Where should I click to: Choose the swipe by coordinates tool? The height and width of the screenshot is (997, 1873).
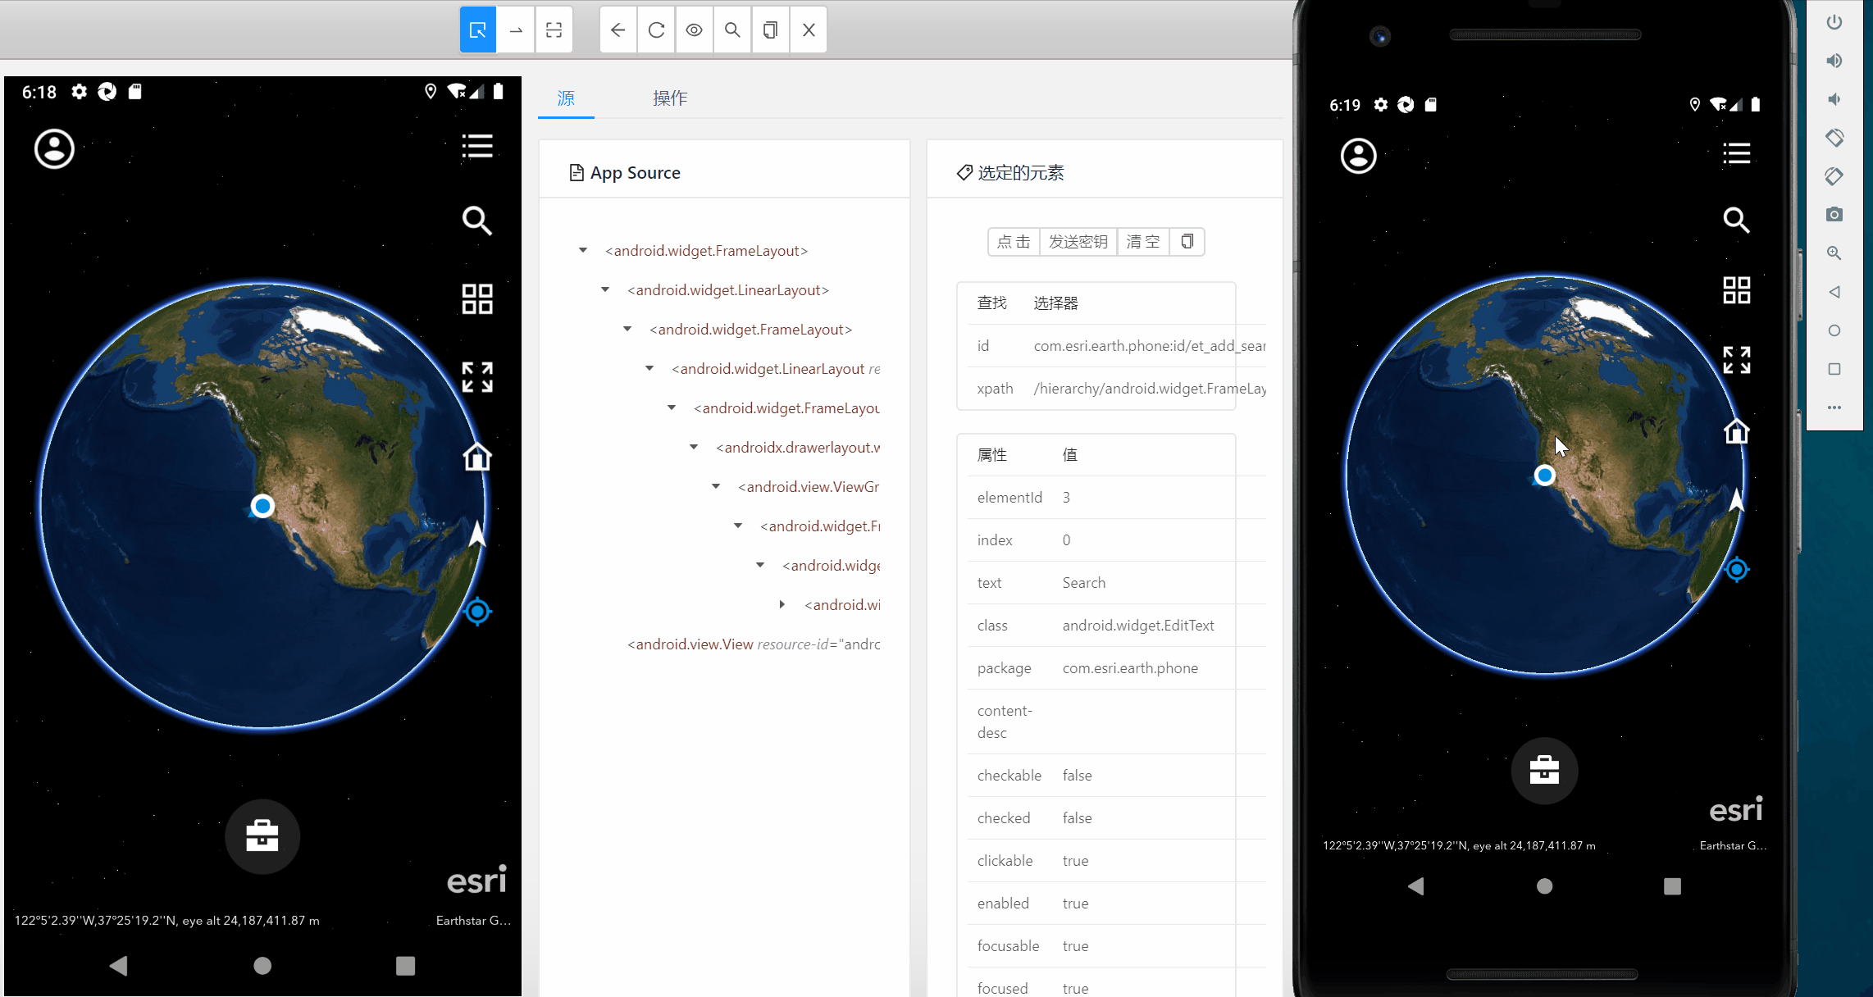coord(516,30)
